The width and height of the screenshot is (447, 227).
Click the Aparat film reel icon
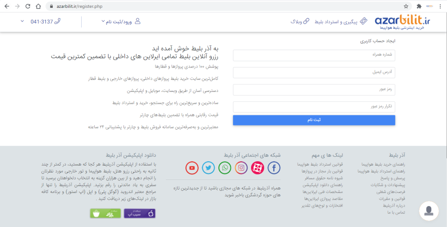pyautogui.click(x=258, y=168)
